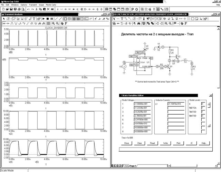
Task: Open the flag dropdown arrow in schematic toolbar
Action: click(x=178, y=23)
